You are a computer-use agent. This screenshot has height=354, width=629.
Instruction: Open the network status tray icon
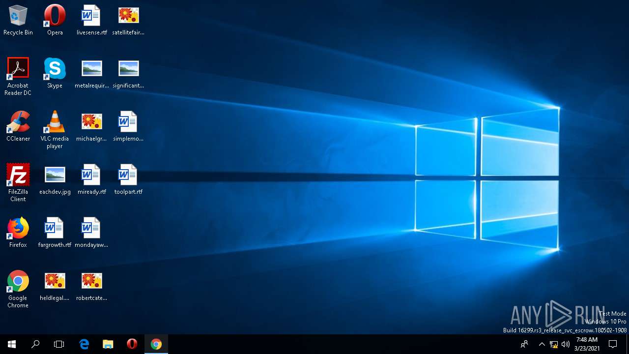(554, 344)
